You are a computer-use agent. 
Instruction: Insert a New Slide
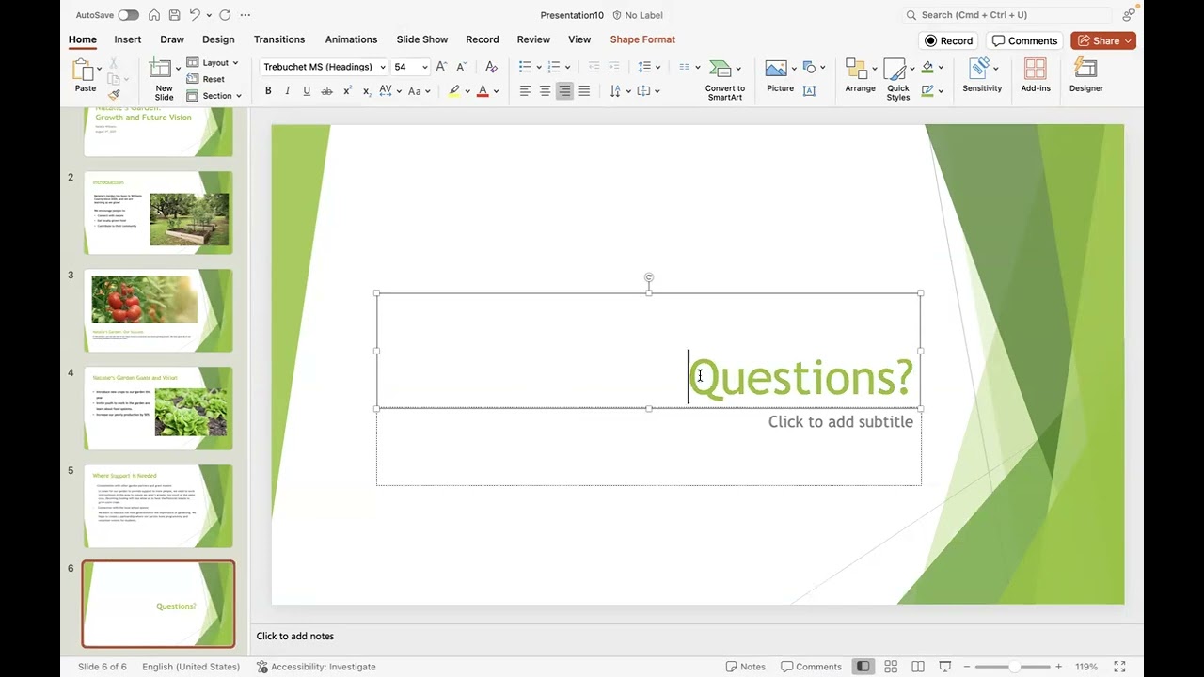click(164, 79)
